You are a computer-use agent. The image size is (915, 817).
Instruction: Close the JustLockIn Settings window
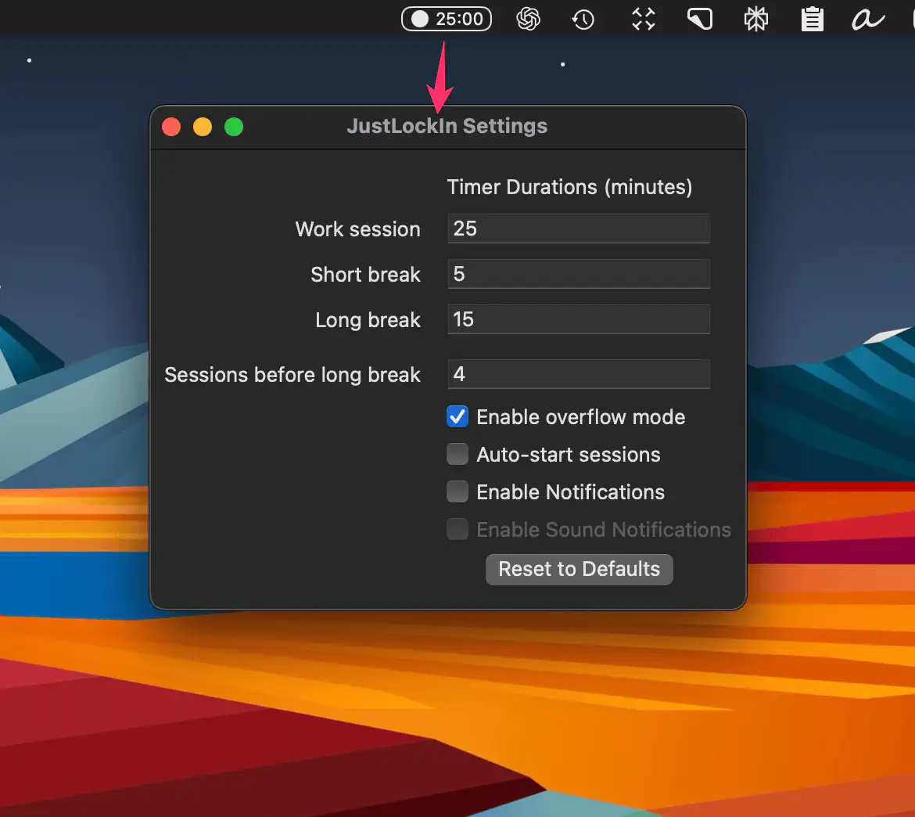coord(171,127)
